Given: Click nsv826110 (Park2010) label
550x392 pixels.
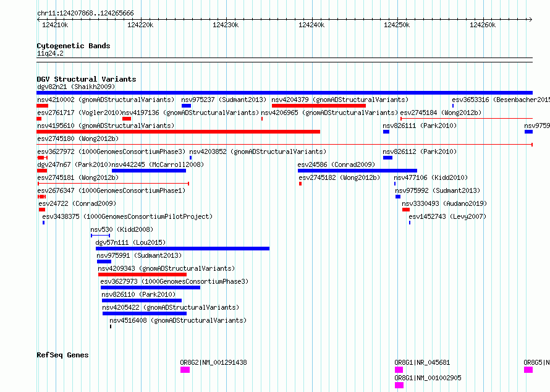Looking at the screenshot, I should [138, 294].
